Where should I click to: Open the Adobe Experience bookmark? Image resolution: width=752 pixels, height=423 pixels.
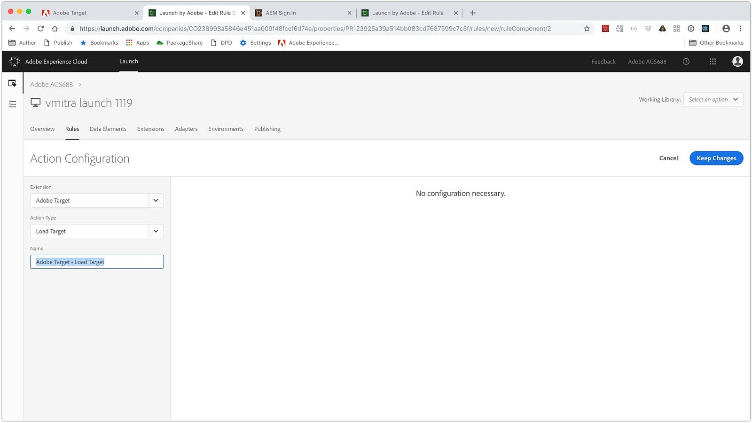coord(308,43)
